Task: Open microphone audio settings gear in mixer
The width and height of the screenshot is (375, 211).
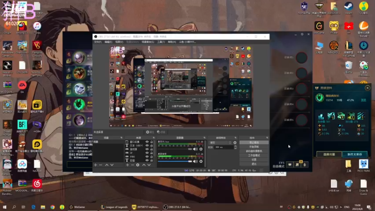Action: point(201,149)
